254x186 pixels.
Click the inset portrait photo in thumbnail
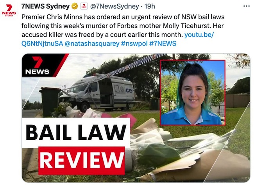[193, 92]
